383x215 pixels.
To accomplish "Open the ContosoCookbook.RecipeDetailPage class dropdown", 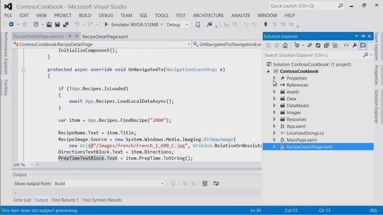I will (189, 44).
